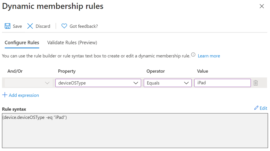Open the And/Or dropdown in the rule row
The image size is (270, 151).
28,83
